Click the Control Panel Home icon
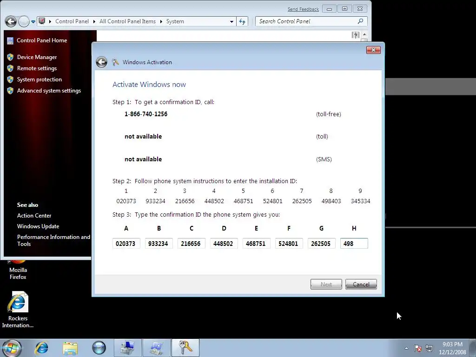The width and height of the screenshot is (476, 357). (x=10, y=40)
